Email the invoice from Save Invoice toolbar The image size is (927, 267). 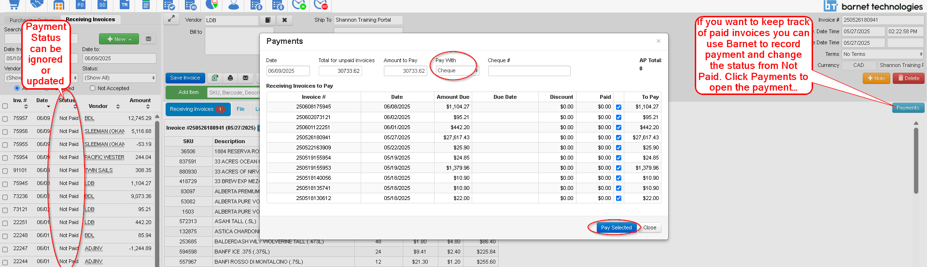pyautogui.click(x=246, y=78)
